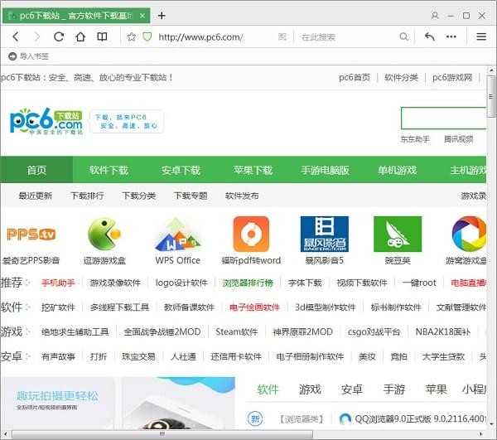Bookmark this page with the star icon
Viewport: 497px width, 440px height.
coord(131,37)
